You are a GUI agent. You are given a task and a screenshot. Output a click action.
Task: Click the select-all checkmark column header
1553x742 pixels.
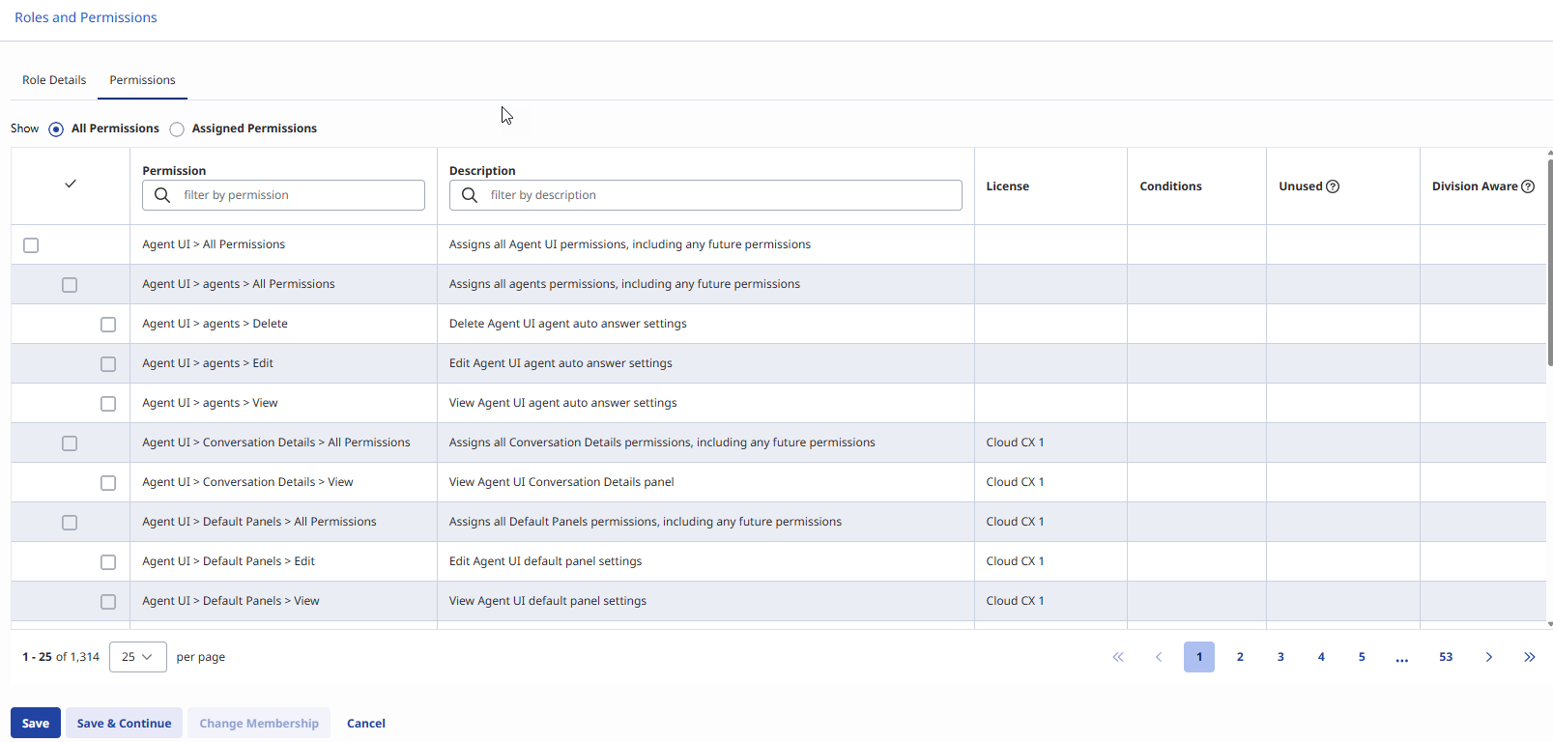(71, 185)
